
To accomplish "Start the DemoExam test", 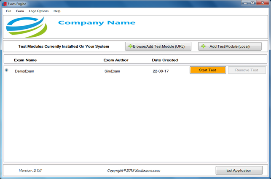I will tap(208, 70).
